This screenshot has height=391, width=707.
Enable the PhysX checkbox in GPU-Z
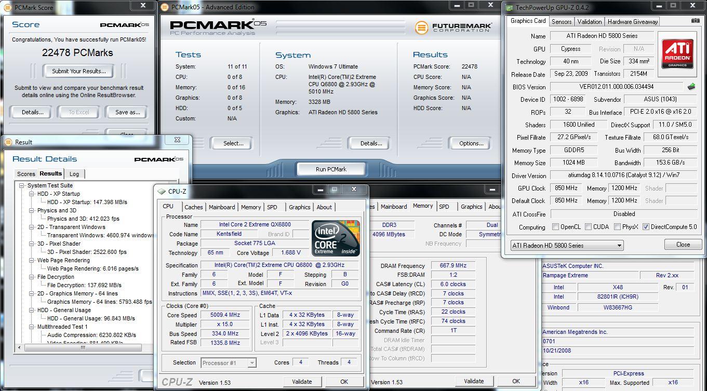point(618,227)
